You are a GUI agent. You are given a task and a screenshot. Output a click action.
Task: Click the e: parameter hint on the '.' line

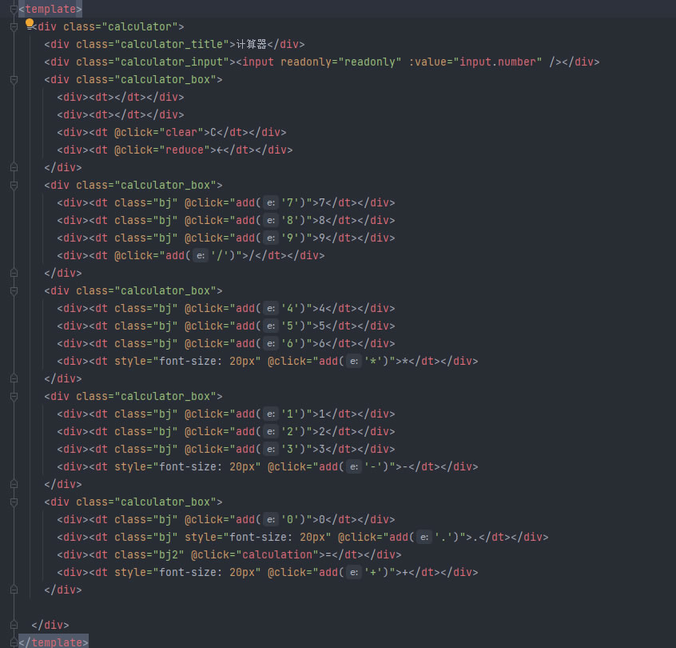pyautogui.click(x=424, y=538)
